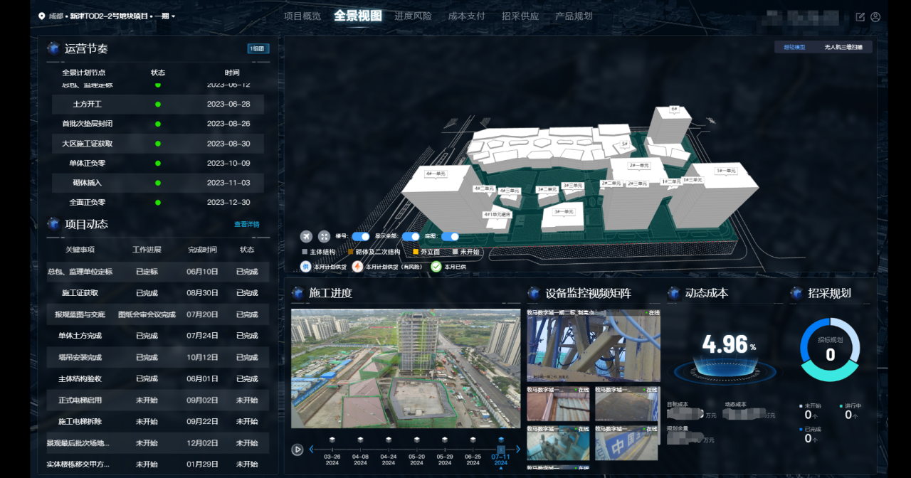Click the left arrow at the timeline start

click(311, 449)
